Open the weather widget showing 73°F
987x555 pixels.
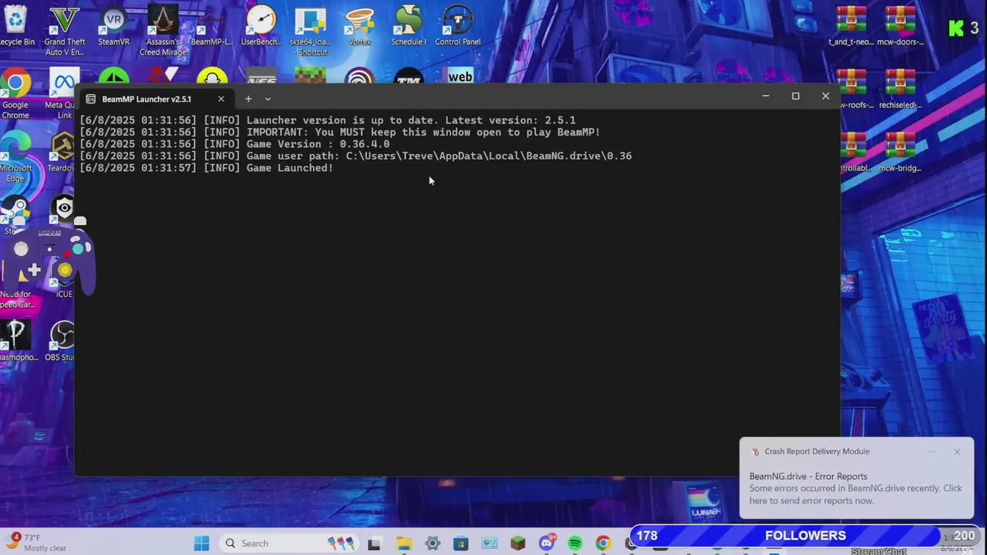(x=37, y=543)
